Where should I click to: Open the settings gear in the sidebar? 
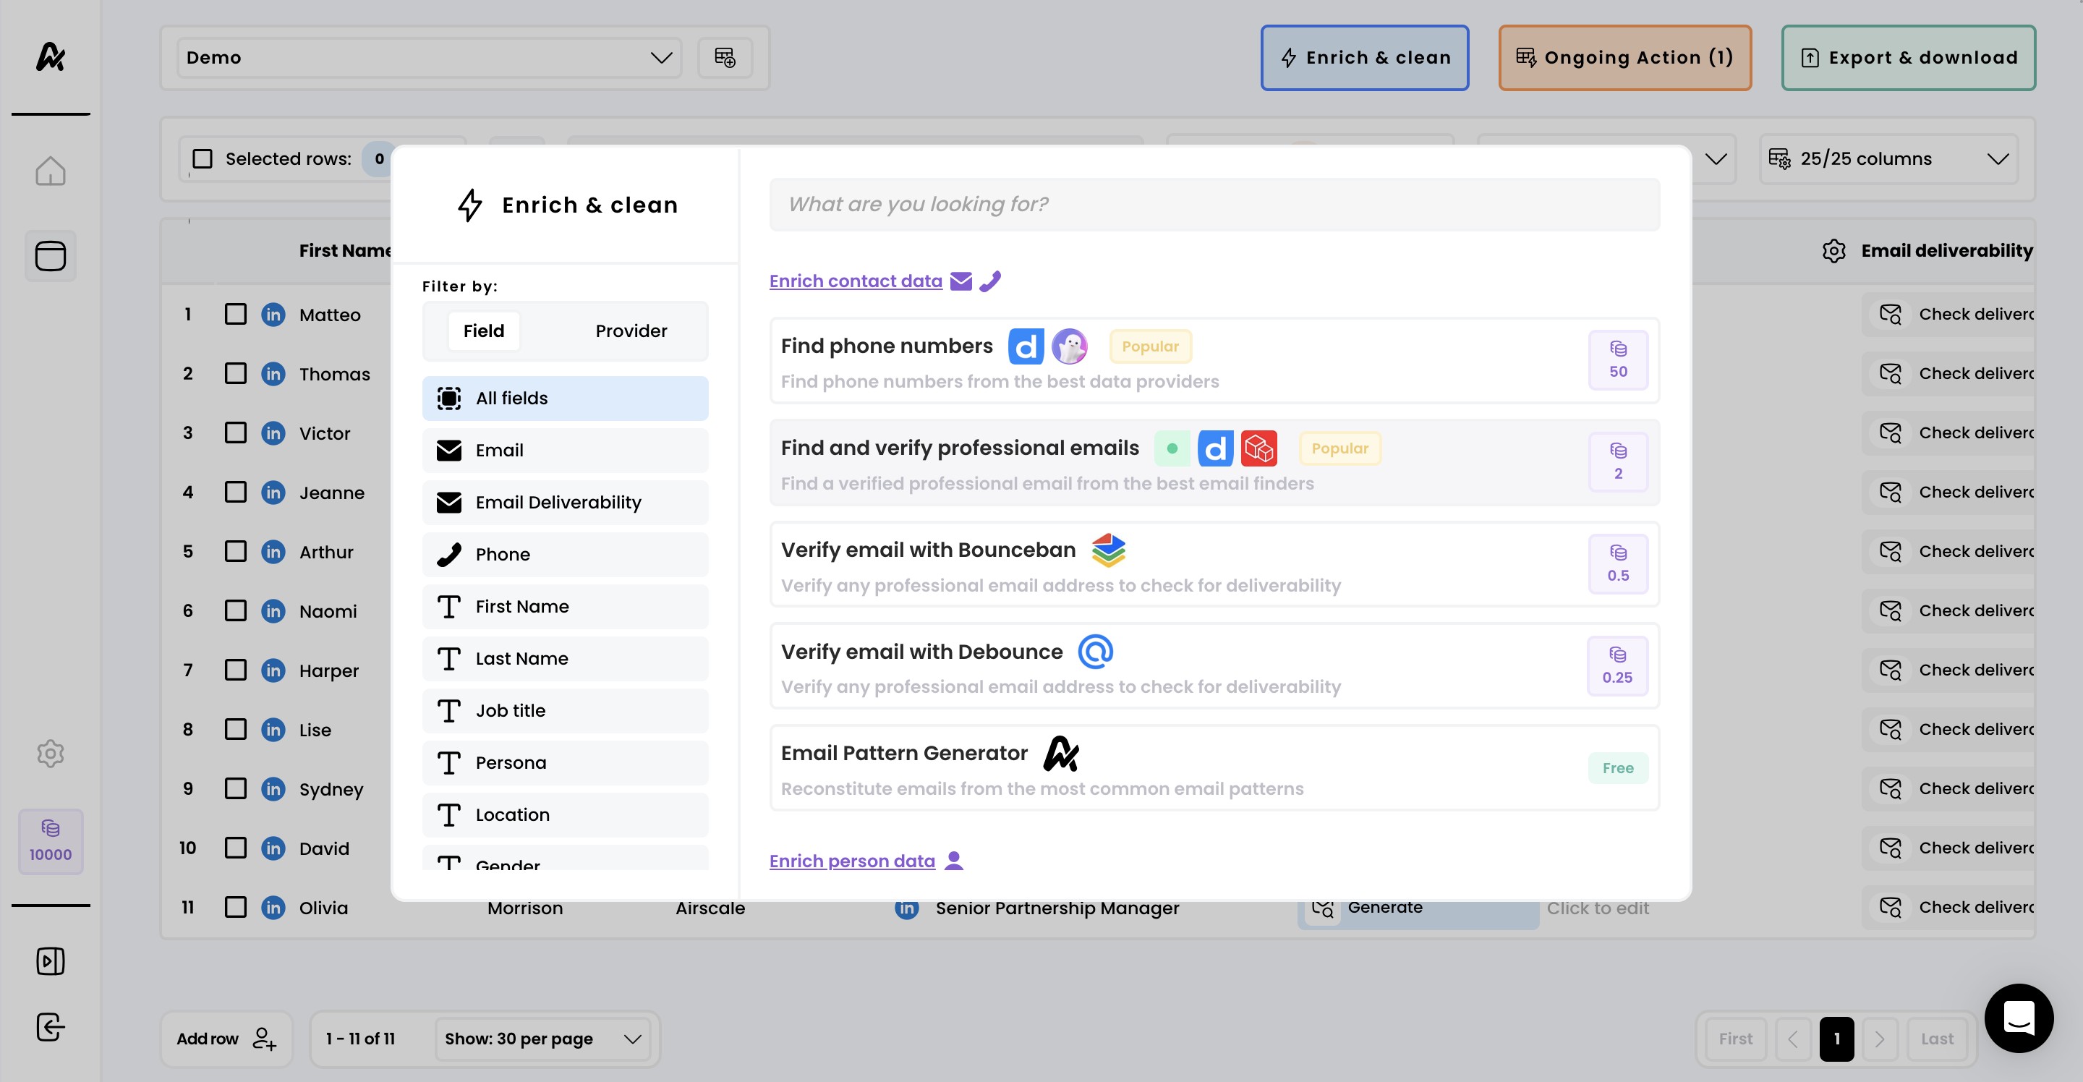(x=50, y=753)
